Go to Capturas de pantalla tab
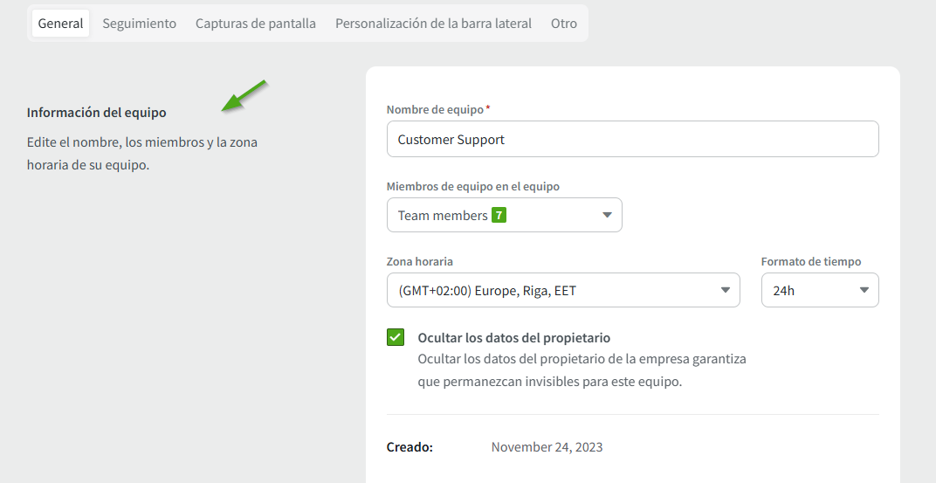Viewport: 936px width, 483px height. [256, 24]
